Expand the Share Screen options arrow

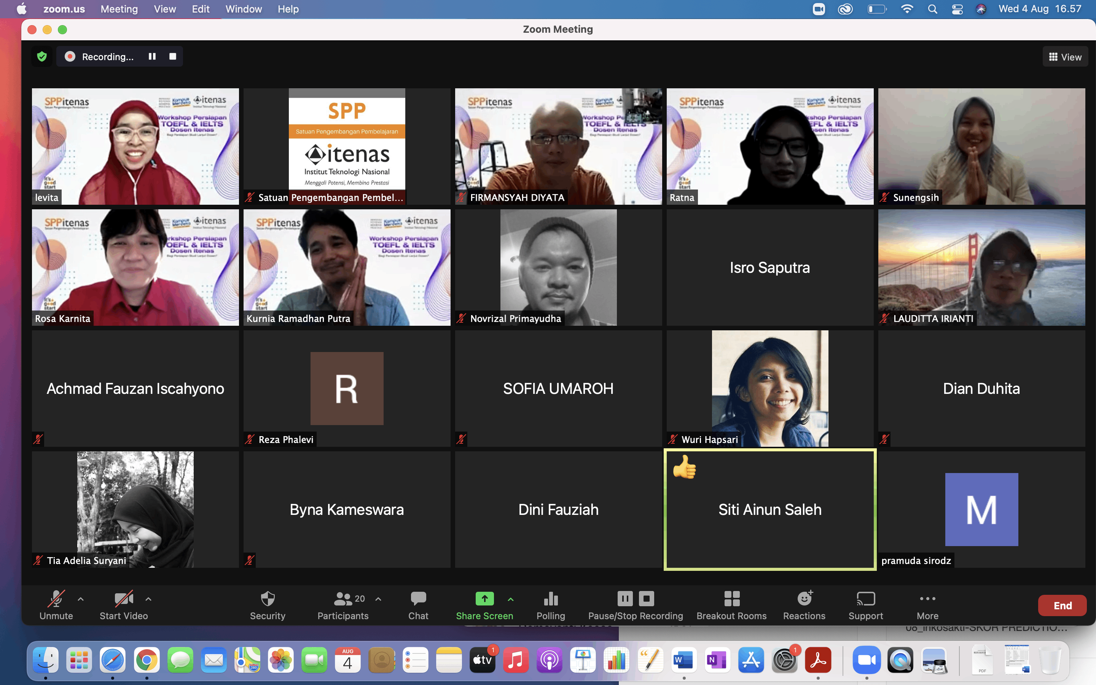click(510, 599)
